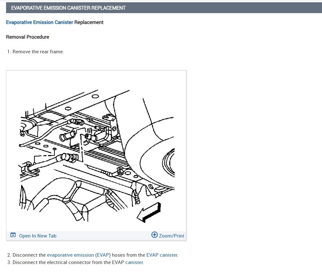Click the words hoses from the in step 2
Image resolution: width=322 pixels, height=272 pixels.
pyautogui.click(x=128, y=255)
